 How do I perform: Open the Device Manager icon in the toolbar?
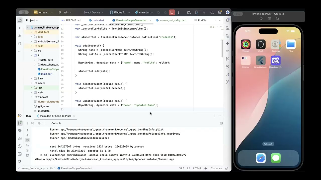pyautogui.click(x=196, y=12)
